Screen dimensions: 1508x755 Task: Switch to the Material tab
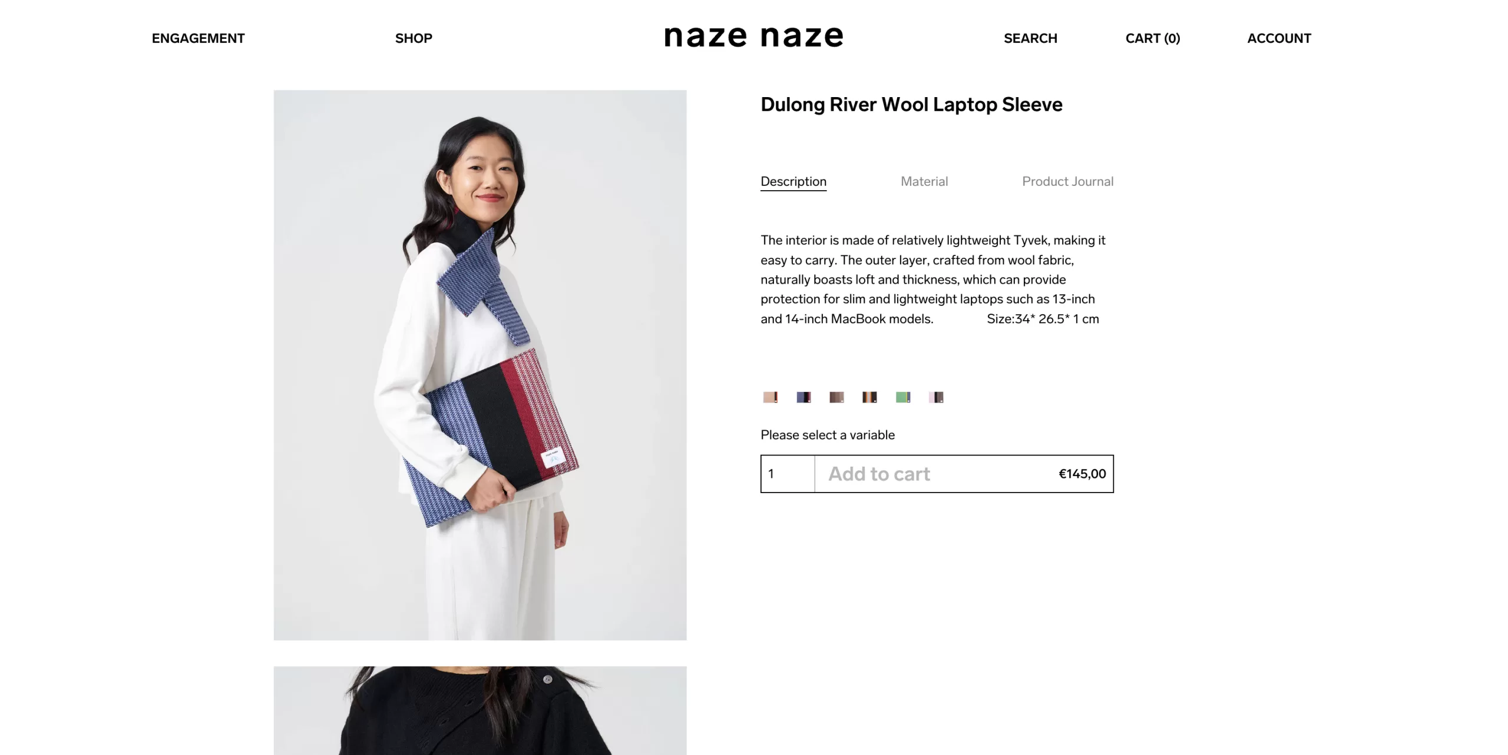(924, 181)
